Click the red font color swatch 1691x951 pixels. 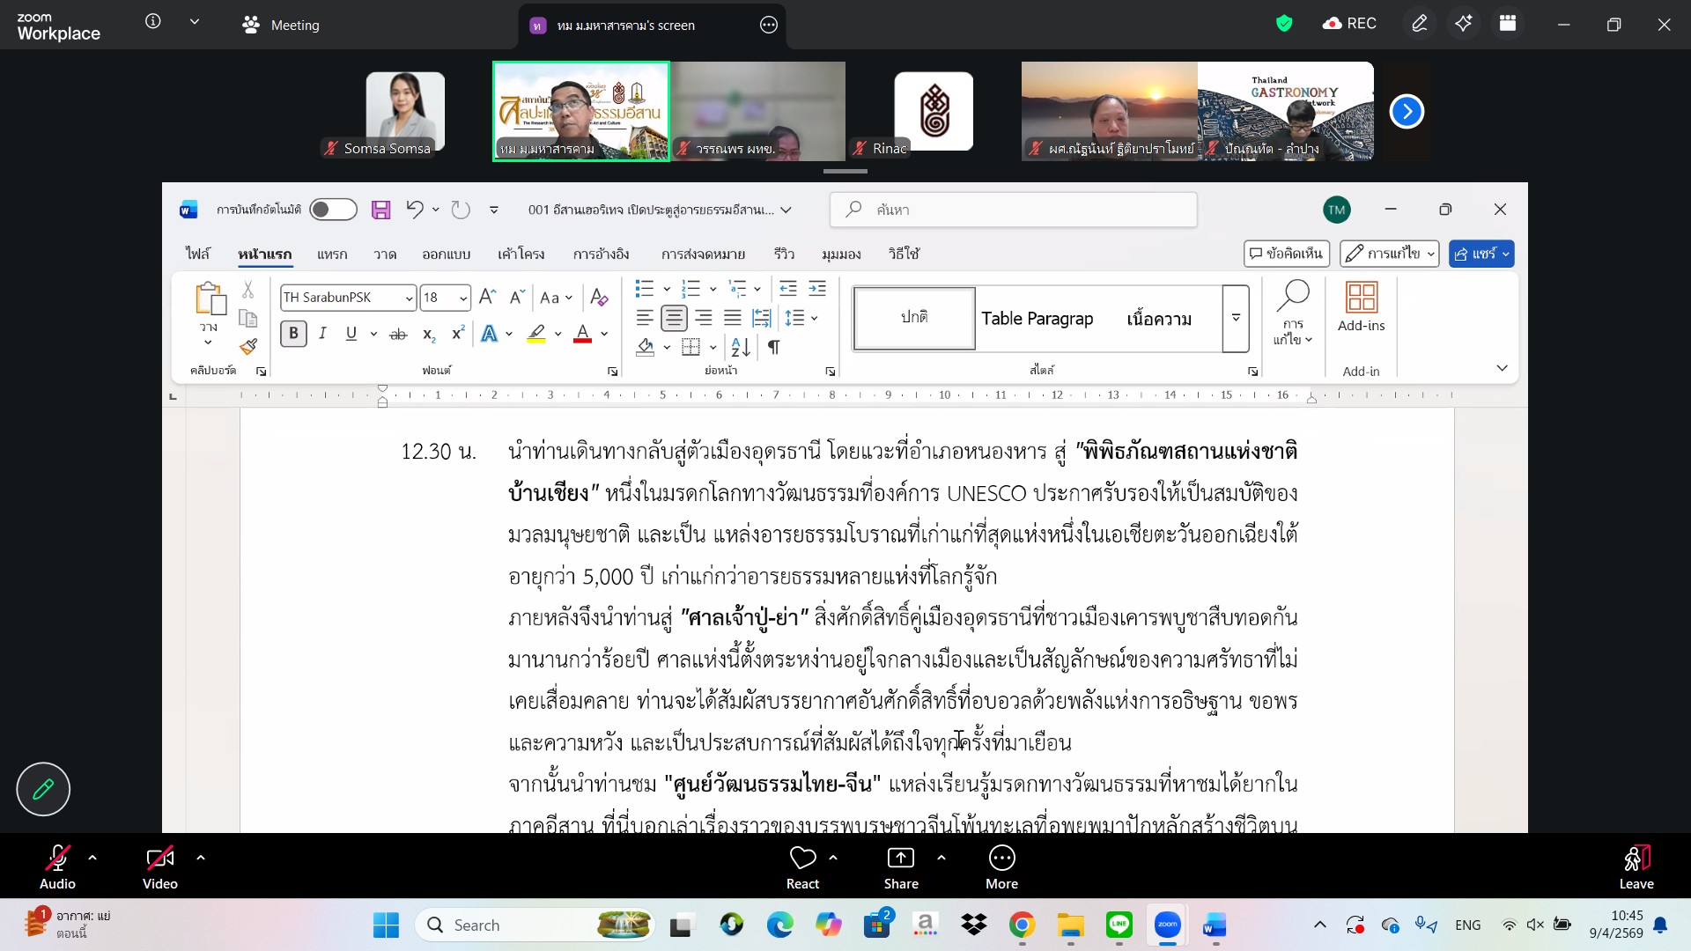tap(582, 335)
